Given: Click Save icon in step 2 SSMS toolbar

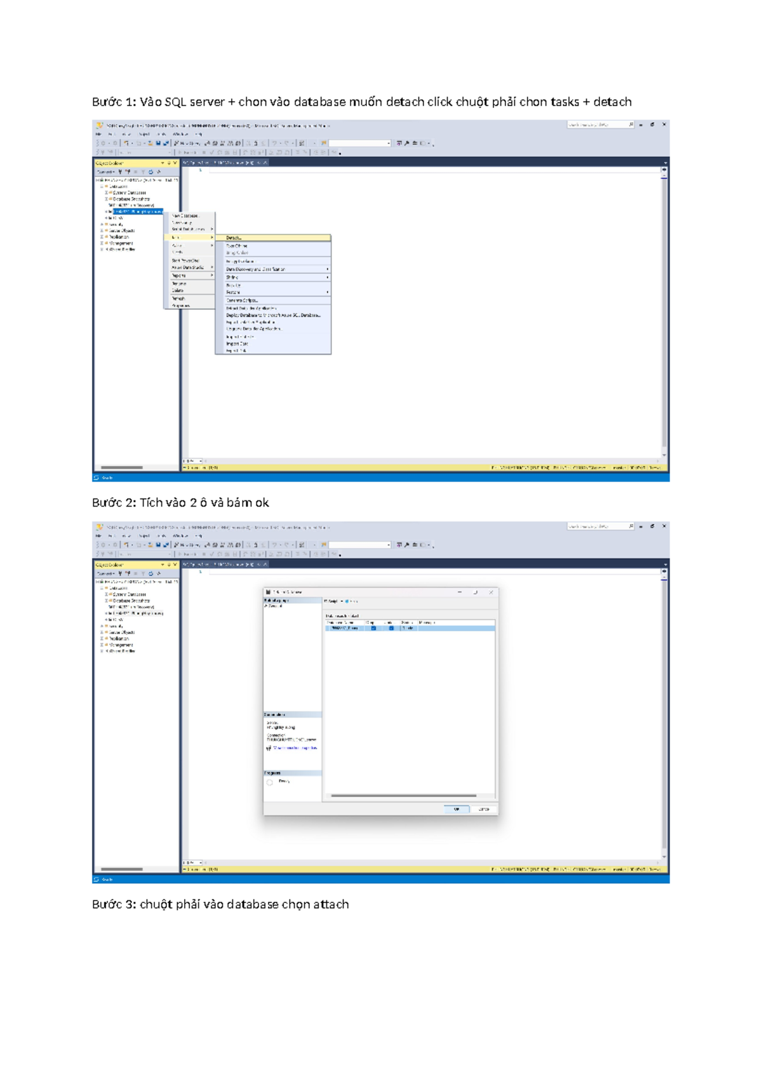Looking at the screenshot, I should click(158, 545).
